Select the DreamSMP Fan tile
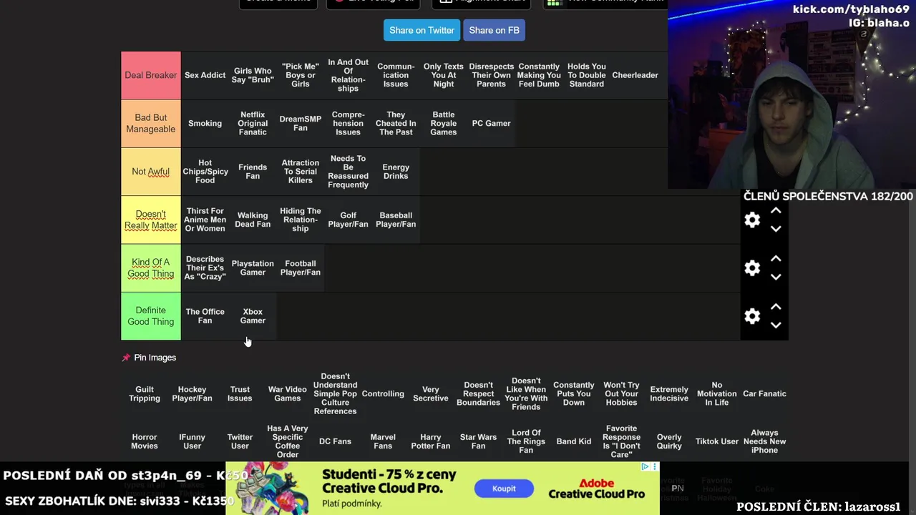This screenshot has height=515, width=916. click(301, 123)
